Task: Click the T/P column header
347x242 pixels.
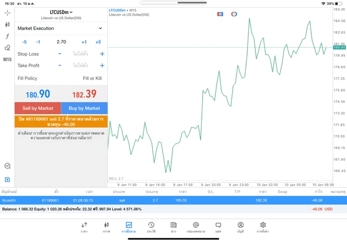Action: point(237,192)
